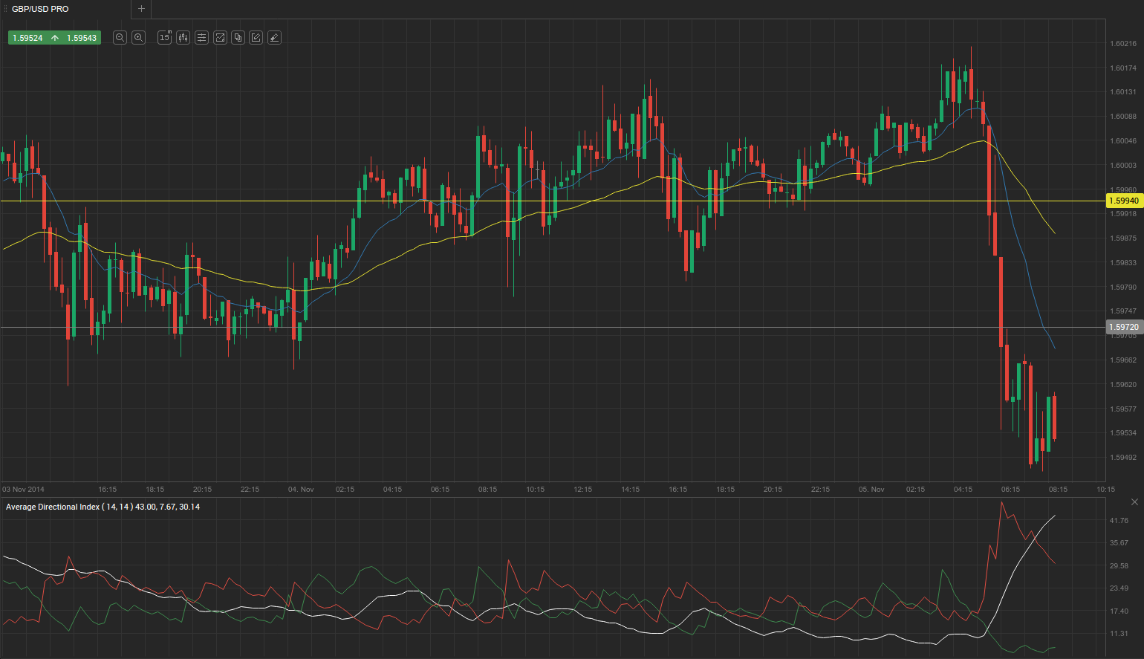This screenshot has height=659, width=1144.
Task: Open the candlestick chart type menu
Action: pos(183,38)
